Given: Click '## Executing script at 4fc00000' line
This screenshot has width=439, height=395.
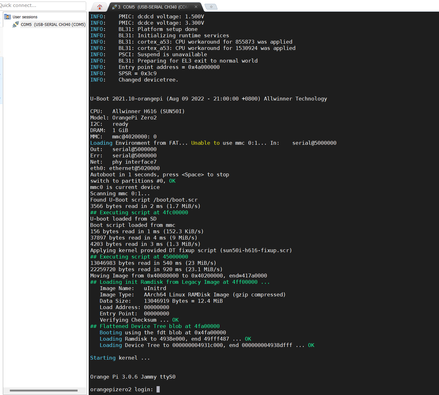Looking at the screenshot, I should (x=139, y=212).
